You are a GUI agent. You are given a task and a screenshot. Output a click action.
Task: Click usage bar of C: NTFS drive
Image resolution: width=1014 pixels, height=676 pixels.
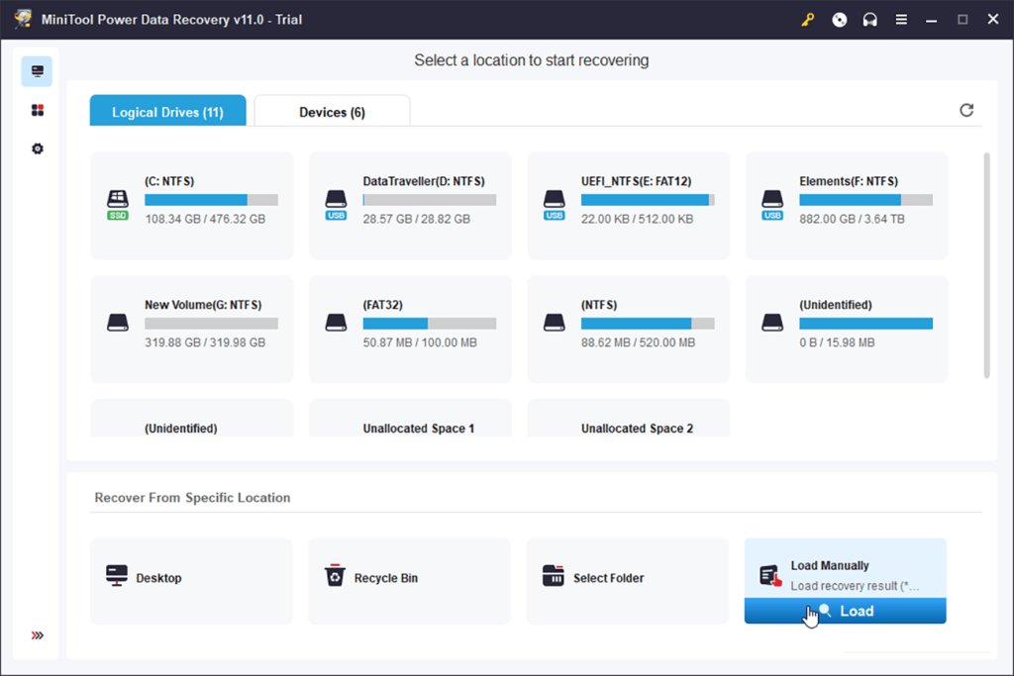[212, 200]
